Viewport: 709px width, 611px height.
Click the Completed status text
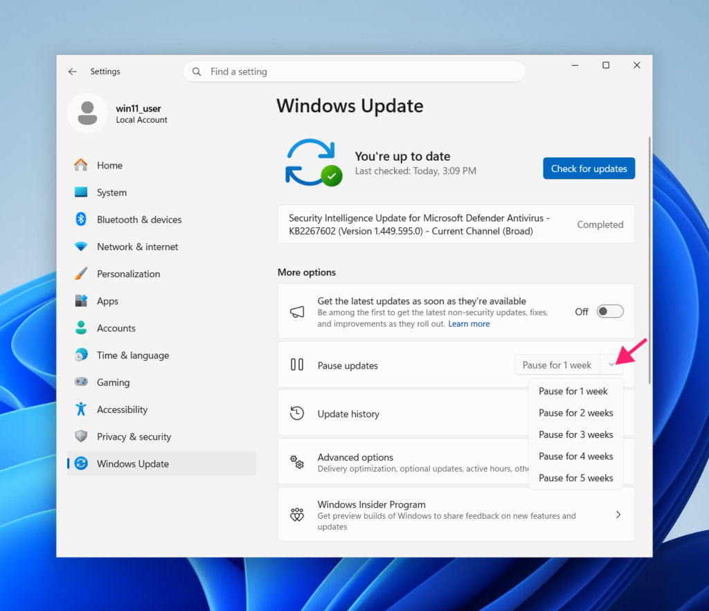point(600,224)
